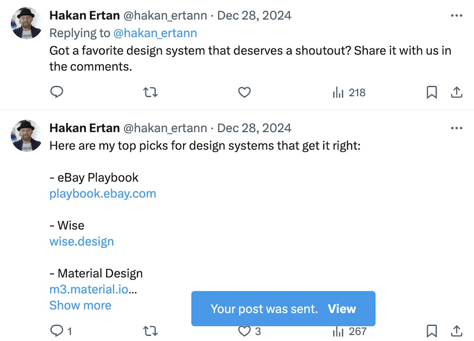Image resolution: width=474 pixels, height=341 pixels.
Task: View analytics showing 218 views
Action: pos(349,93)
